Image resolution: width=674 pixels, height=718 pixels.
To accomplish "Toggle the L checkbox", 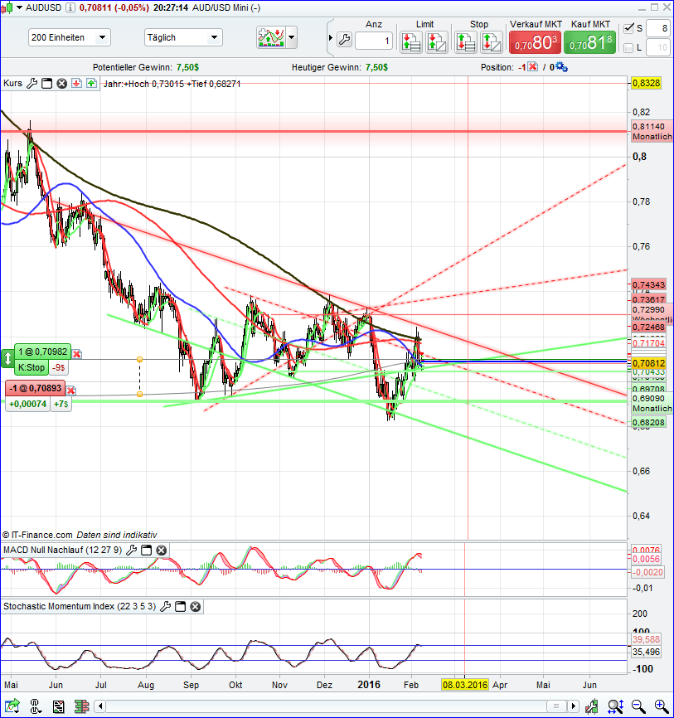I will (628, 47).
